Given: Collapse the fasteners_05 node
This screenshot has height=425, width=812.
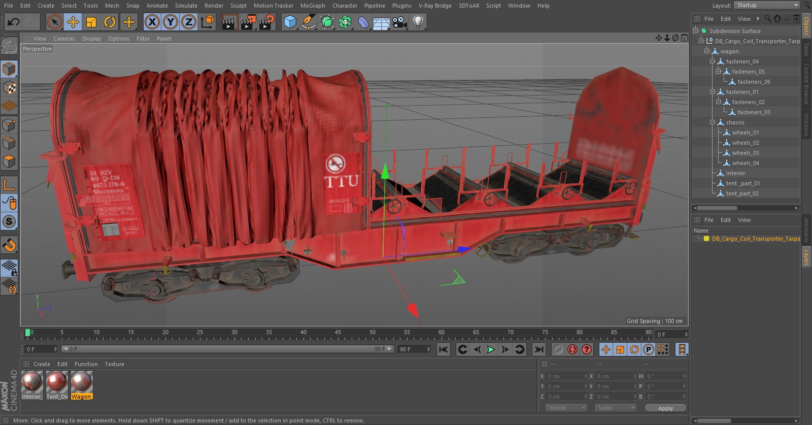Looking at the screenshot, I should [x=719, y=71].
